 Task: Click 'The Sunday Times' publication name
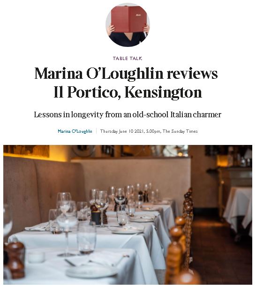(x=180, y=131)
